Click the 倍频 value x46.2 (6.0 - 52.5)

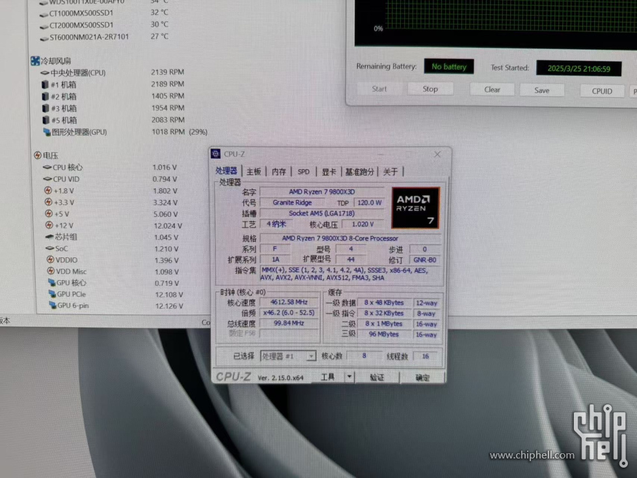(x=289, y=313)
